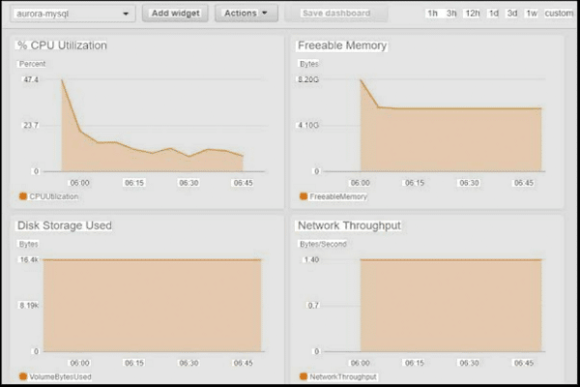Click the CPUUtilization legend label
The height and width of the screenshot is (387, 580).
53,196
